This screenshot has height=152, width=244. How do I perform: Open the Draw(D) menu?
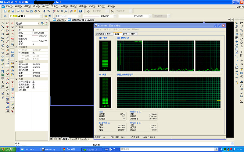point(64,6)
